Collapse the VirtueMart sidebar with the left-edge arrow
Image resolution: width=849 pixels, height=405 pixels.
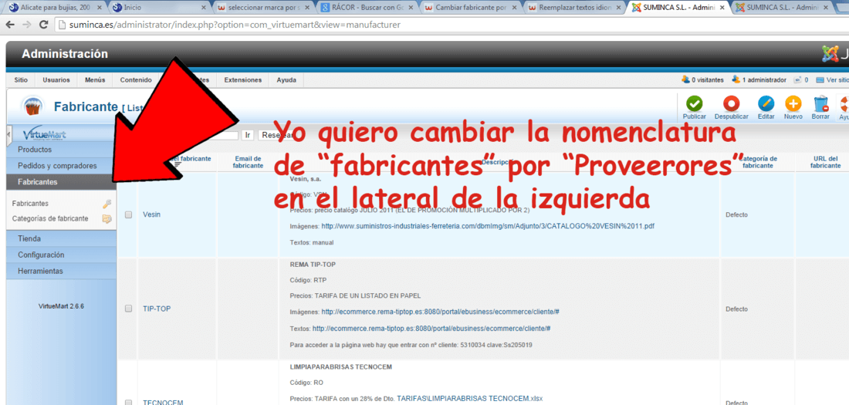(8, 134)
